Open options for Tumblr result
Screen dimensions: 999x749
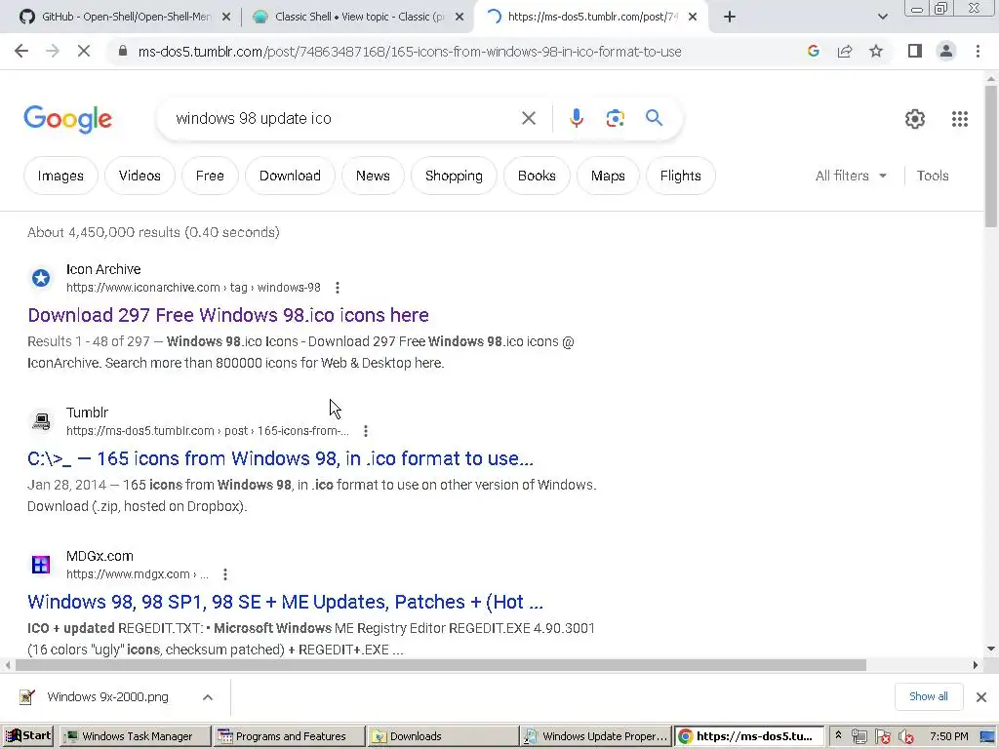(366, 431)
